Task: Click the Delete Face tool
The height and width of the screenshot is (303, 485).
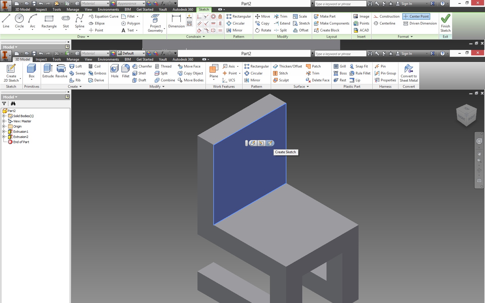Action: coord(318,80)
